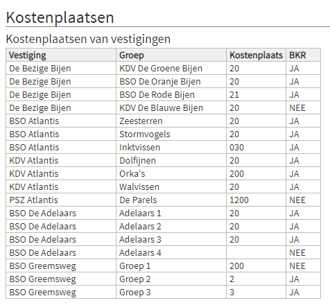Click the Kostenplaatsen page heading
This screenshot has width=330, height=305.
pos(60,17)
